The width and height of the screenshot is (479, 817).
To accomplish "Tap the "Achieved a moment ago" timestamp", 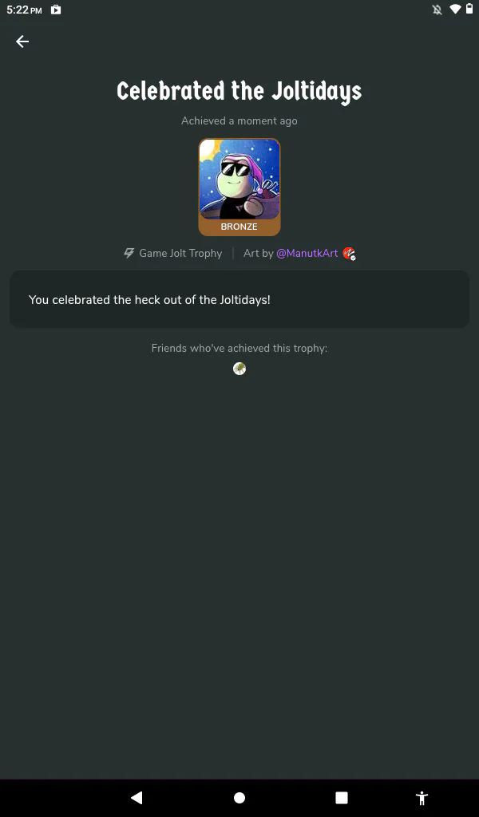I will [x=239, y=121].
